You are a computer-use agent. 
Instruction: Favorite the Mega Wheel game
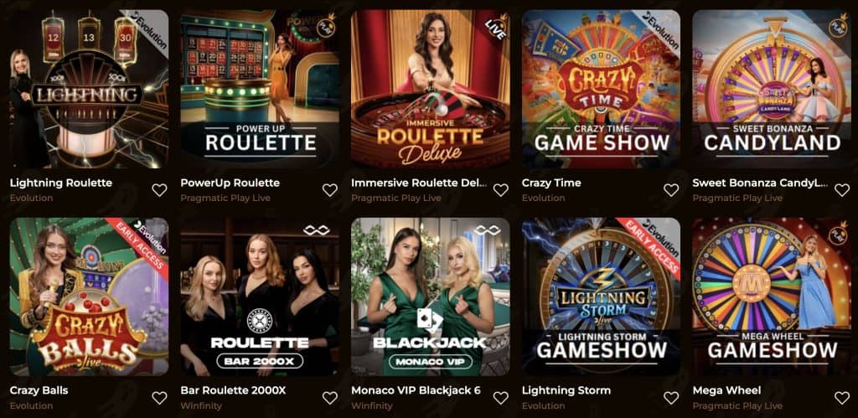tap(842, 398)
